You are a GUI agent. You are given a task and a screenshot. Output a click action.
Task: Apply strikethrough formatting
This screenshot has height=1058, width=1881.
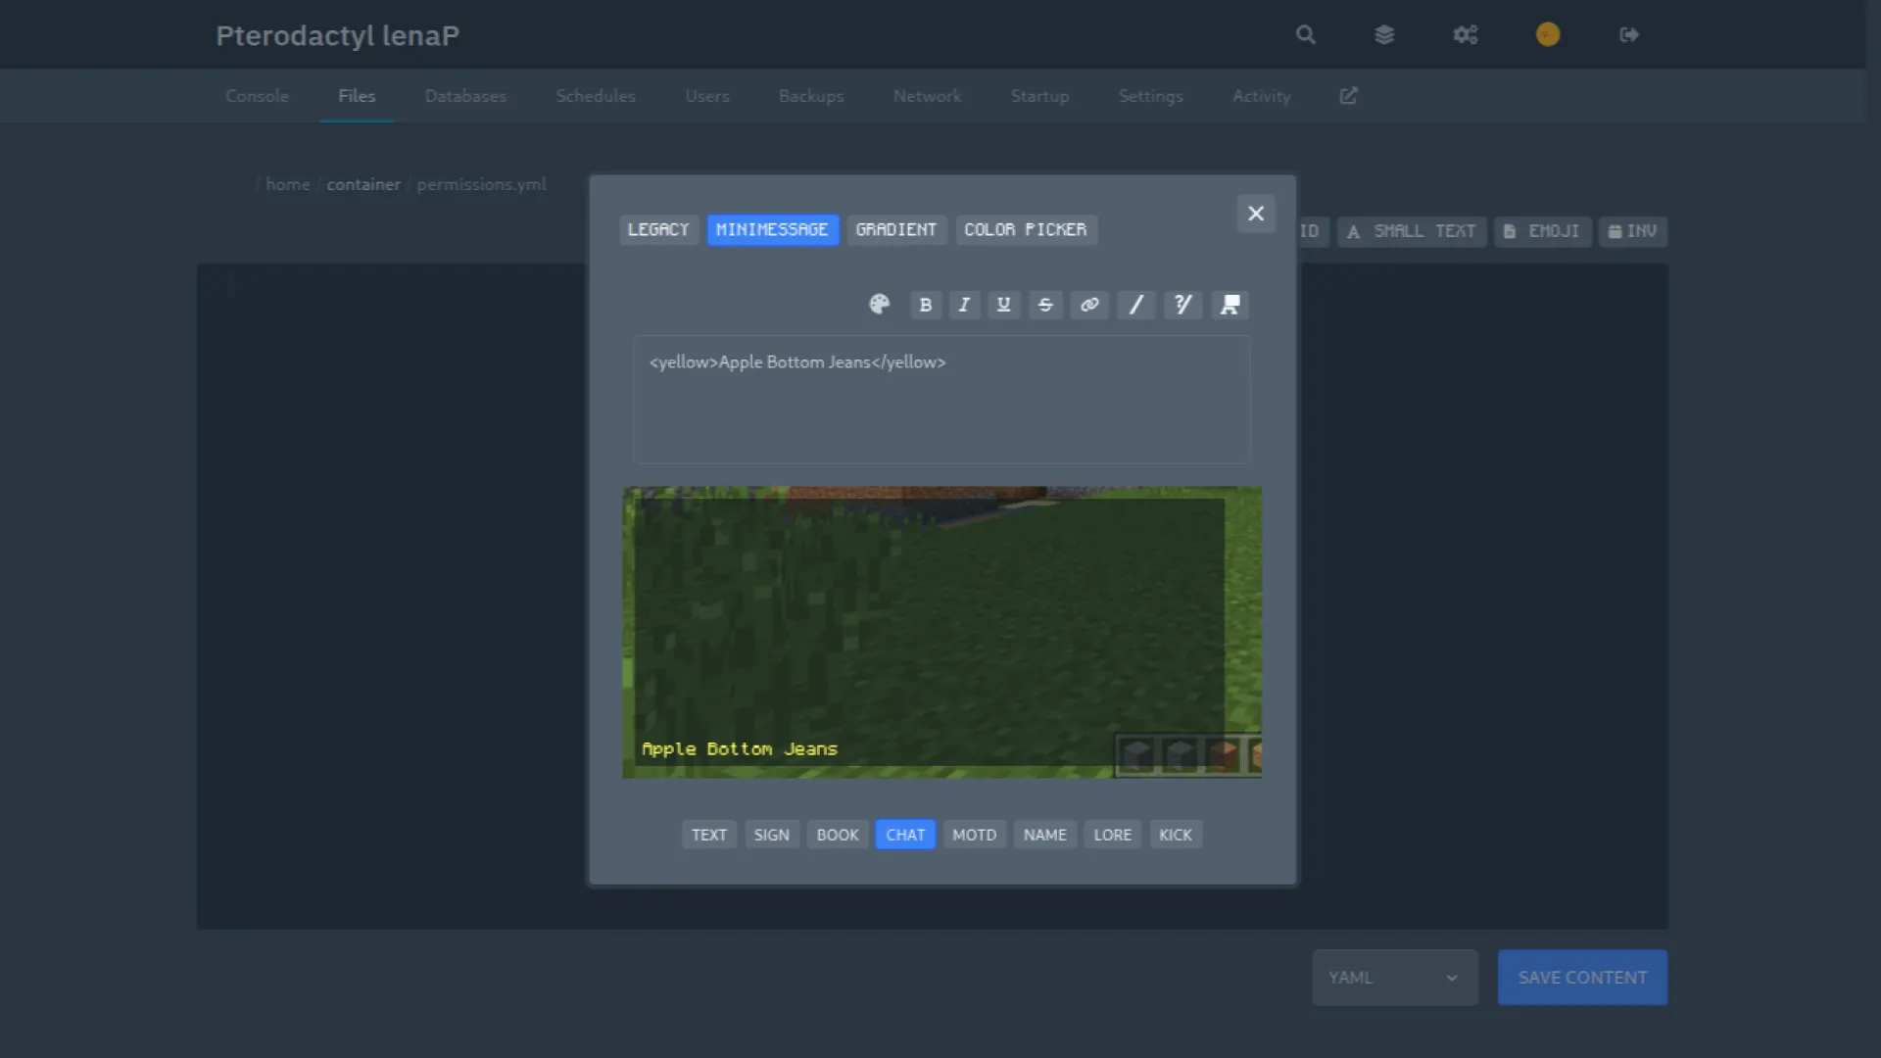(x=1045, y=305)
